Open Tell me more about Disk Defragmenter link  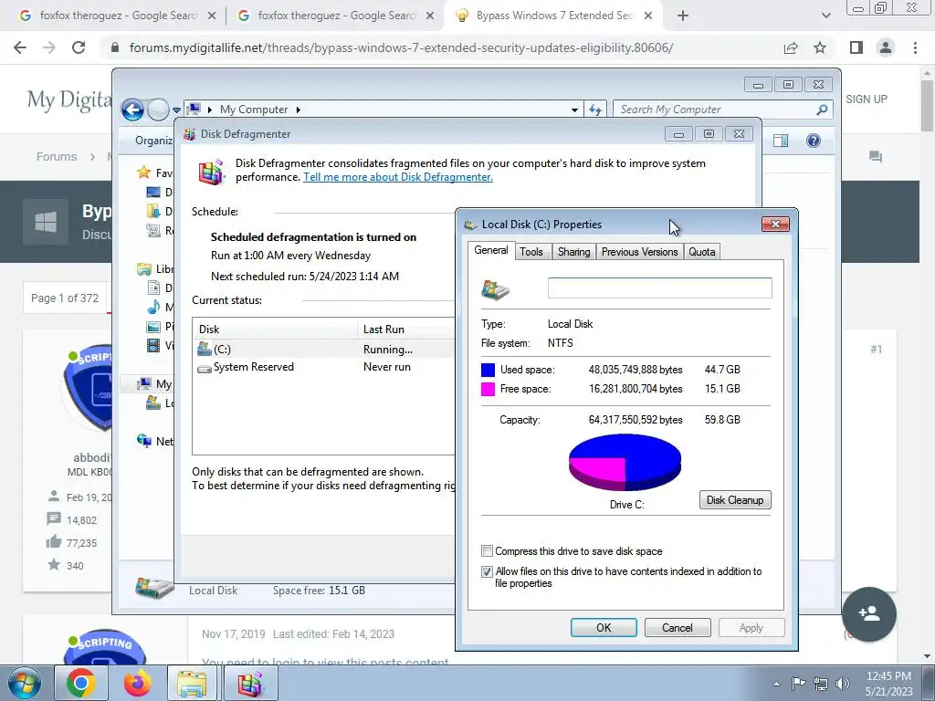398,177
